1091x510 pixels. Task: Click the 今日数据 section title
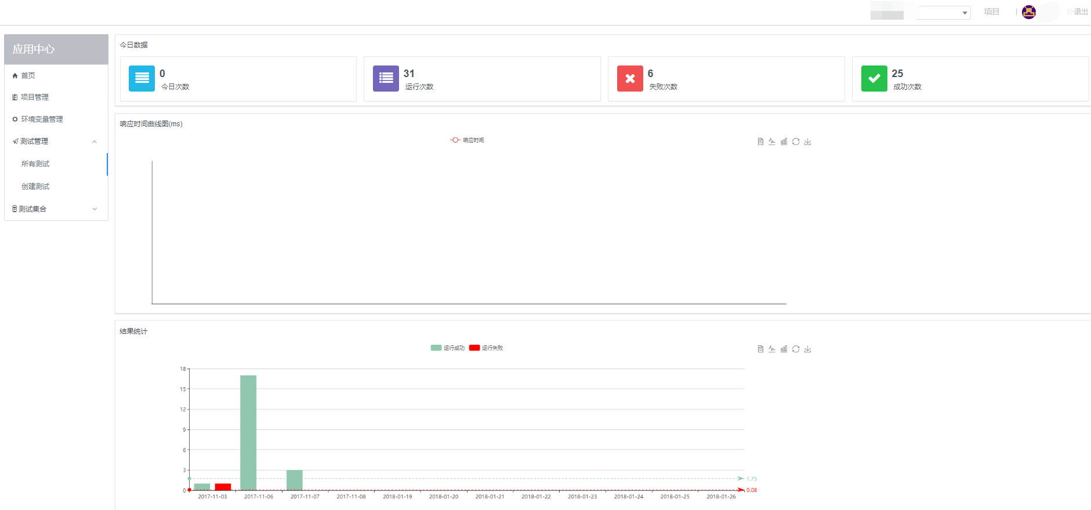[134, 45]
